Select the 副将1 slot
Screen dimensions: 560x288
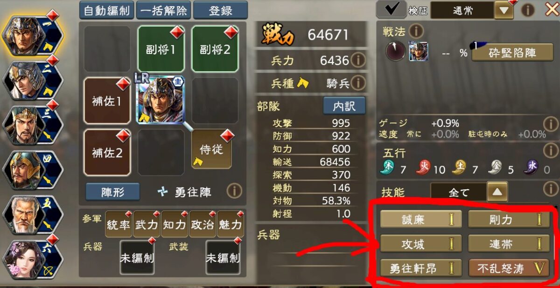tap(161, 49)
